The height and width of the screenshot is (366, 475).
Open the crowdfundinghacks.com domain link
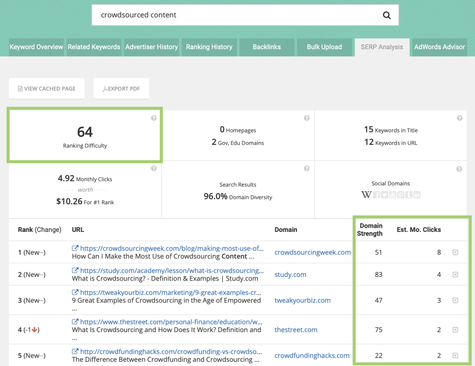[x=312, y=355]
